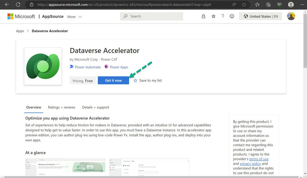Screen dimensions: 307x178
Task: Go back with the browser back arrow
Action: pos(7,4)
